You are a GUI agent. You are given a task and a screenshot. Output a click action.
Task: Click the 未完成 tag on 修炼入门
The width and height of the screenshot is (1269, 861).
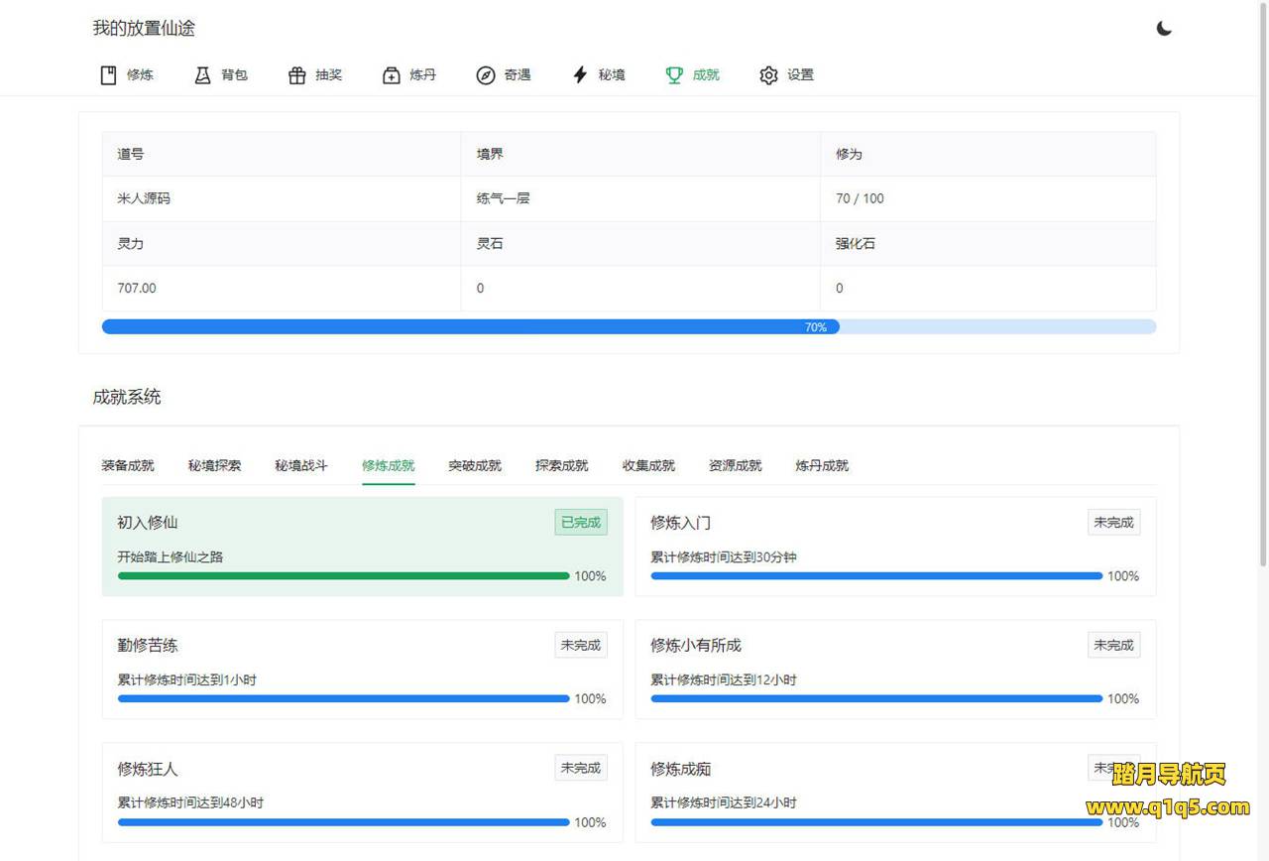coord(1113,523)
